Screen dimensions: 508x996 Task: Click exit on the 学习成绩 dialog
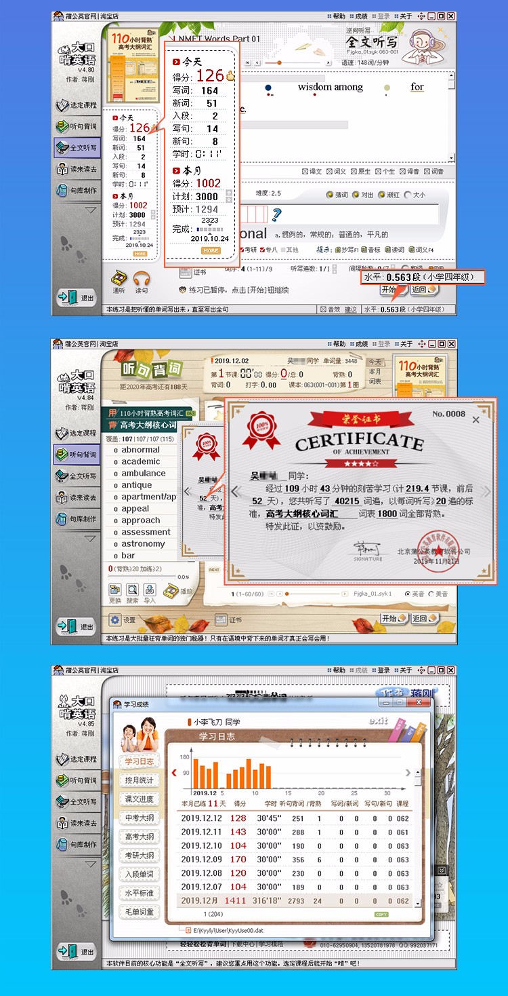(378, 721)
